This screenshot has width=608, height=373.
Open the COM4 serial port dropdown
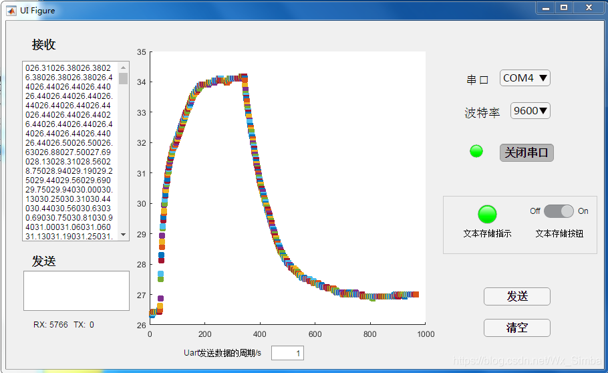(x=524, y=78)
